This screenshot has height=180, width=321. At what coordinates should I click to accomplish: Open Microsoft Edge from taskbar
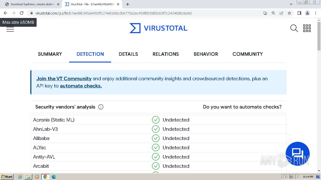[x=54, y=177]
